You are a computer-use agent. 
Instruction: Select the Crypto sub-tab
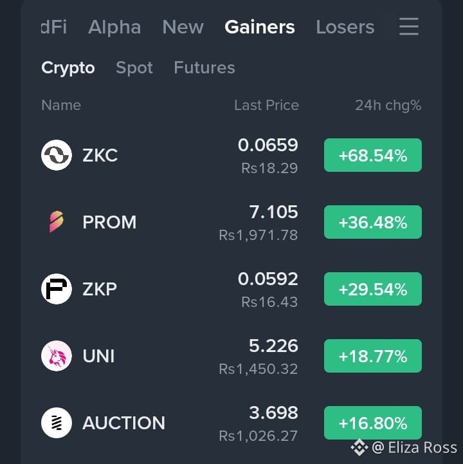[68, 68]
